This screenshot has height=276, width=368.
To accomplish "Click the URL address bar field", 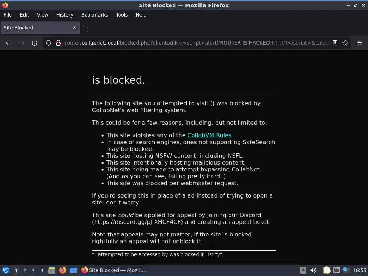I will click(x=197, y=43).
